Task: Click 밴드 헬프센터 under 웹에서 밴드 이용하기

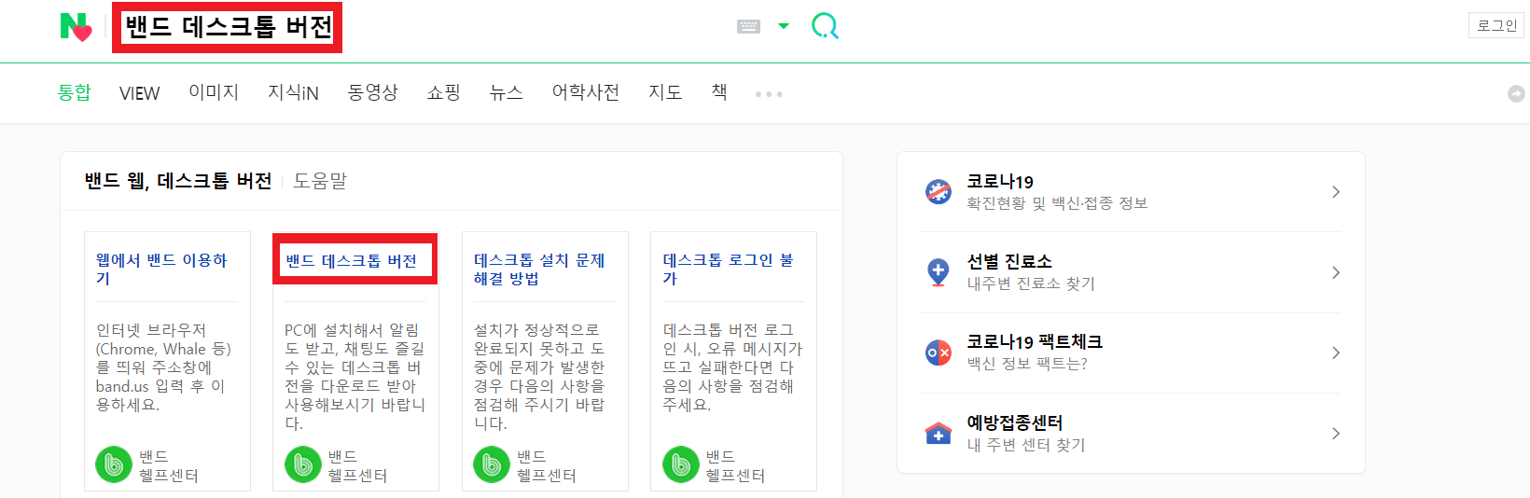Action: click(x=169, y=465)
